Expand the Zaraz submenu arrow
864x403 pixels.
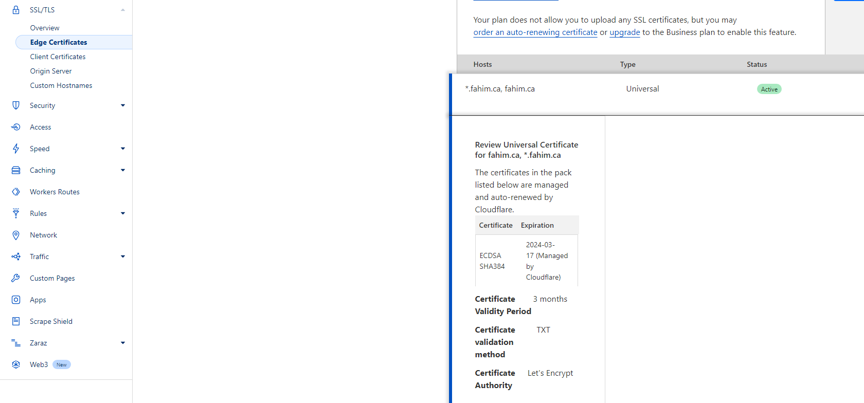(123, 343)
